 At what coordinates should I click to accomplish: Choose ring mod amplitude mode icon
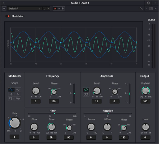86,94
